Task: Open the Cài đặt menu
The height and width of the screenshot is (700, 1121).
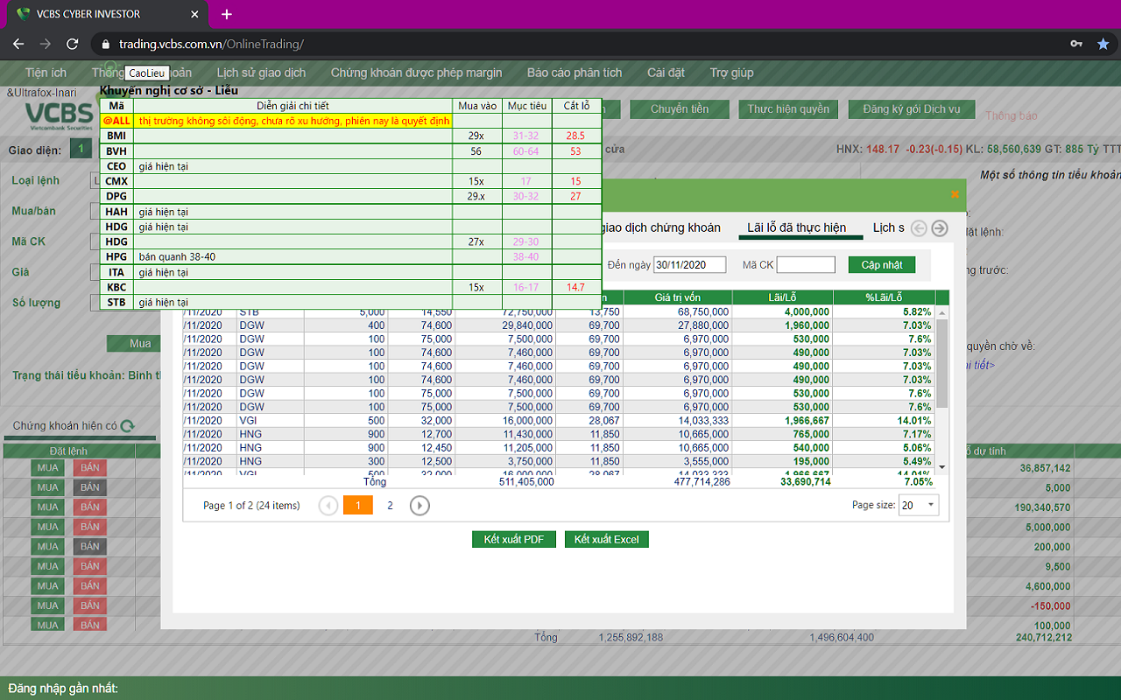Action: click(666, 73)
